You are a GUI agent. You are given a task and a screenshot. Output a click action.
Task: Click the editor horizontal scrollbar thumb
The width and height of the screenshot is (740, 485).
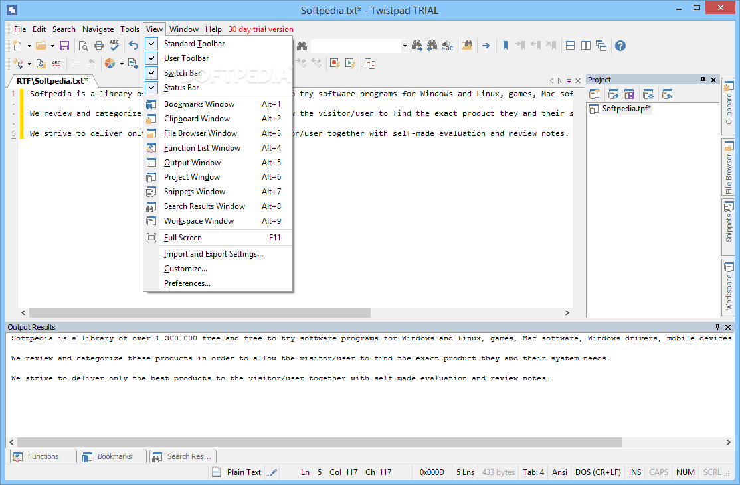(x=200, y=313)
